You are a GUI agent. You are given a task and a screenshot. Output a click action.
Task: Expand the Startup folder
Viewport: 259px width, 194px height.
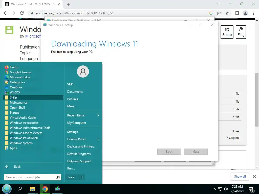tap(33, 113)
